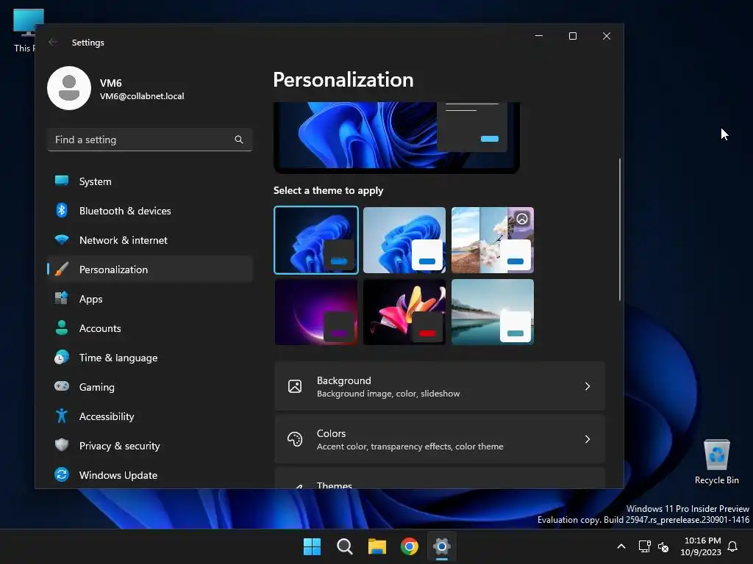Image resolution: width=753 pixels, height=564 pixels.
Task: Open Time & language category
Action: pos(150,358)
